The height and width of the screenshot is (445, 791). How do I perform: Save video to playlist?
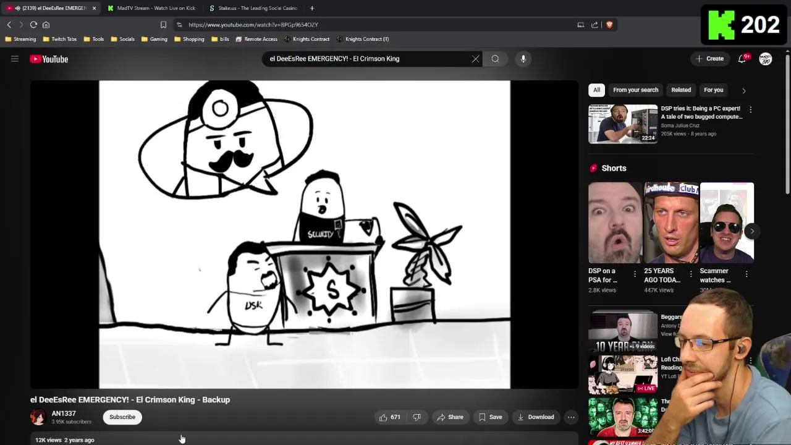click(x=491, y=417)
